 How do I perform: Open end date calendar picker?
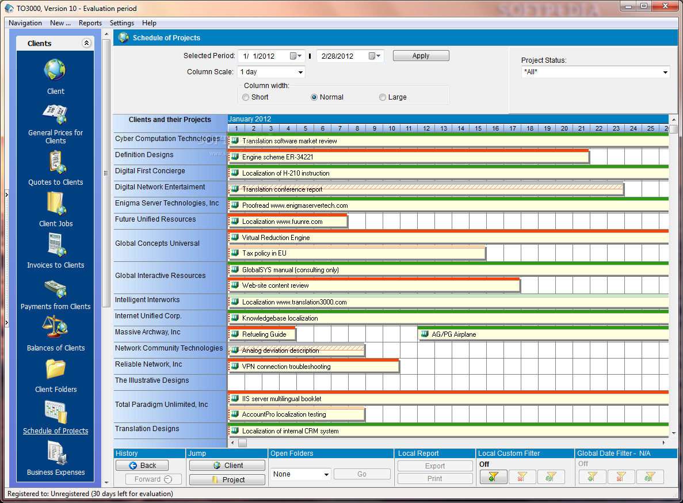coord(375,56)
